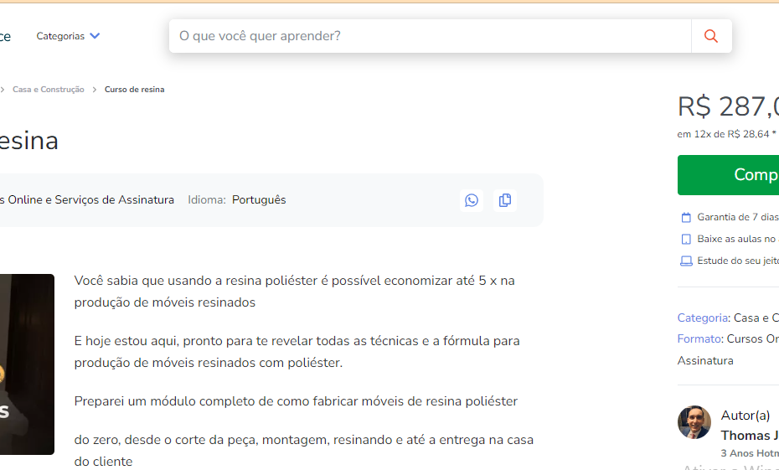
Task: Copy the course link with copy icon
Action: [505, 200]
